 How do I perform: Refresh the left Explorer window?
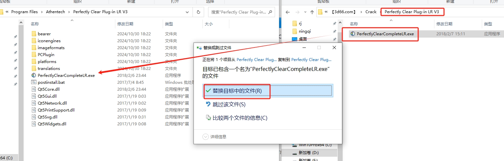coord(198,12)
